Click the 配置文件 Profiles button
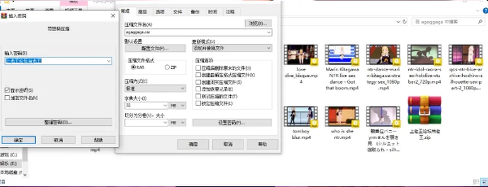 [x=156, y=48]
